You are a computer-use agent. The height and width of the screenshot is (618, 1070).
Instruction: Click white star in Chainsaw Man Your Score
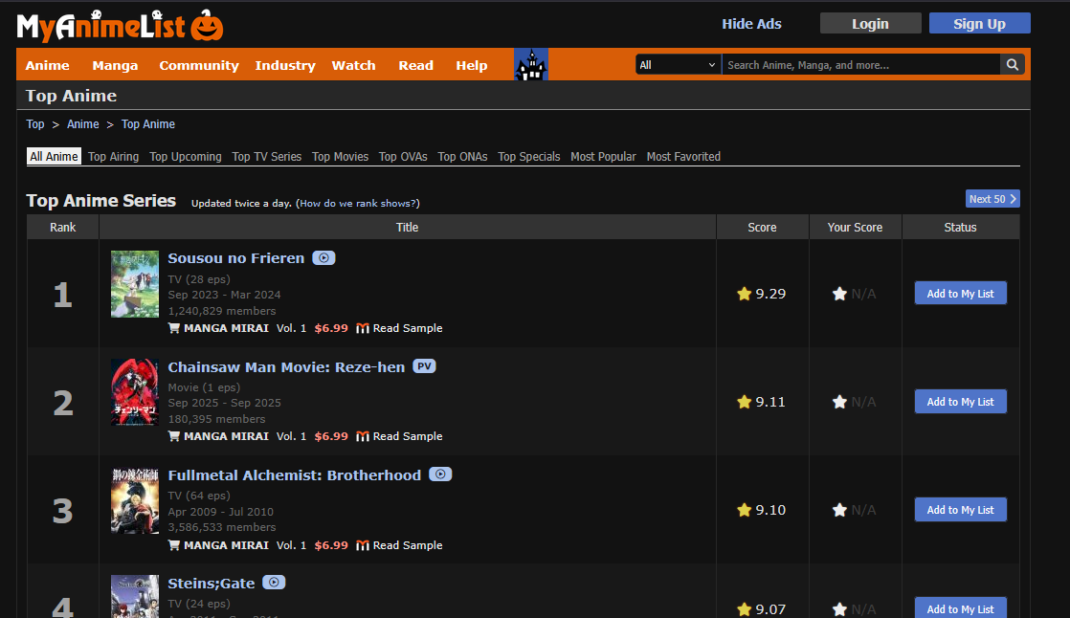pyautogui.click(x=839, y=402)
